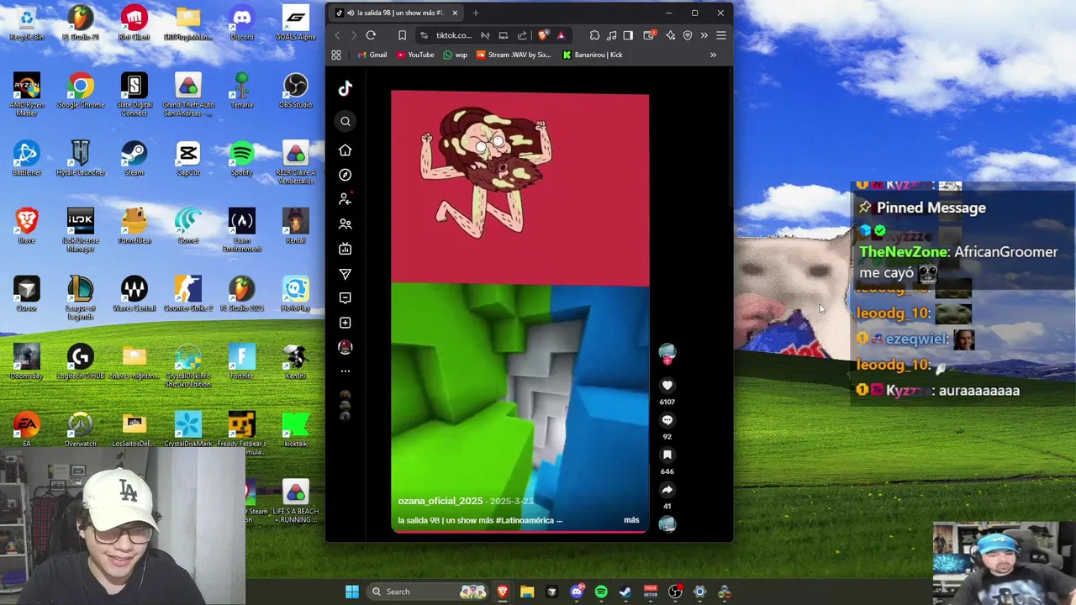The height and width of the screenshot is (605, 1076).
Task: Click the TikTok logo in the sidebar
Action: point(345,88)
